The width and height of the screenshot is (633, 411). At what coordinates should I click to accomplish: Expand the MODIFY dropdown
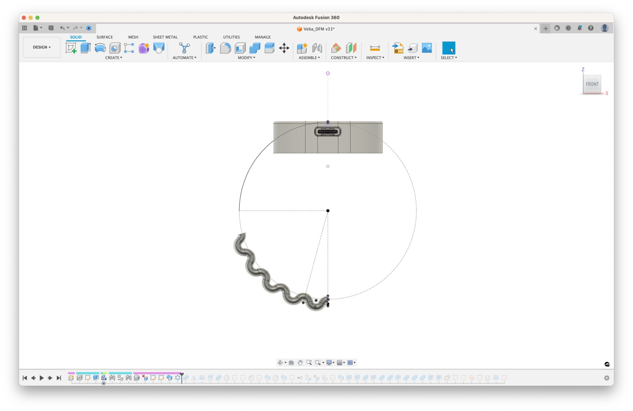[x=246, y=58]
